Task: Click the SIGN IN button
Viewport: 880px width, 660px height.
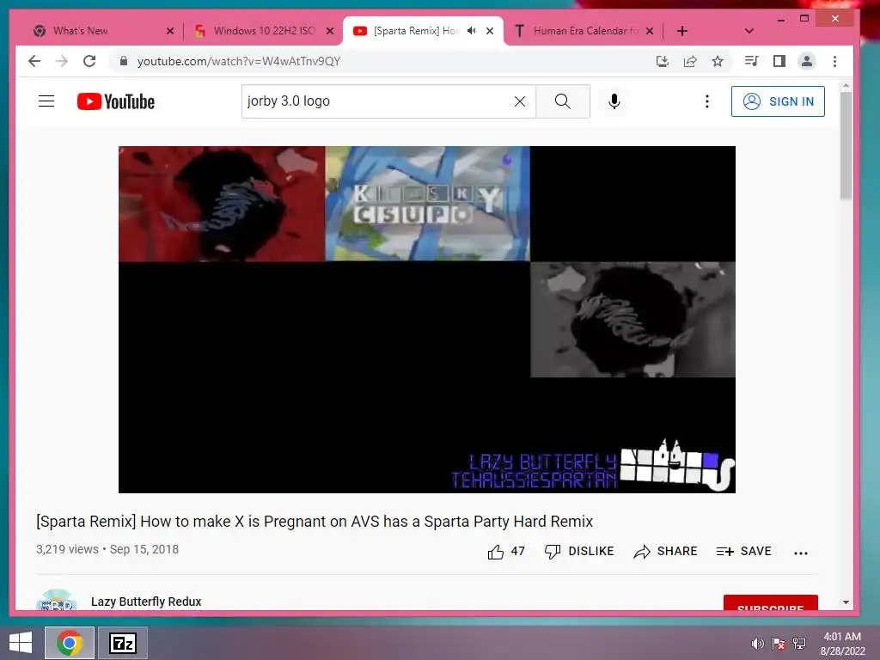Action: coord(778,101)
